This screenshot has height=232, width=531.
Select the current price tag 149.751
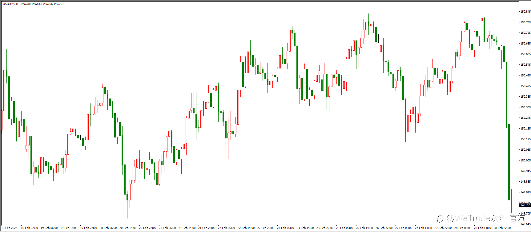click(x=525, y=205)
